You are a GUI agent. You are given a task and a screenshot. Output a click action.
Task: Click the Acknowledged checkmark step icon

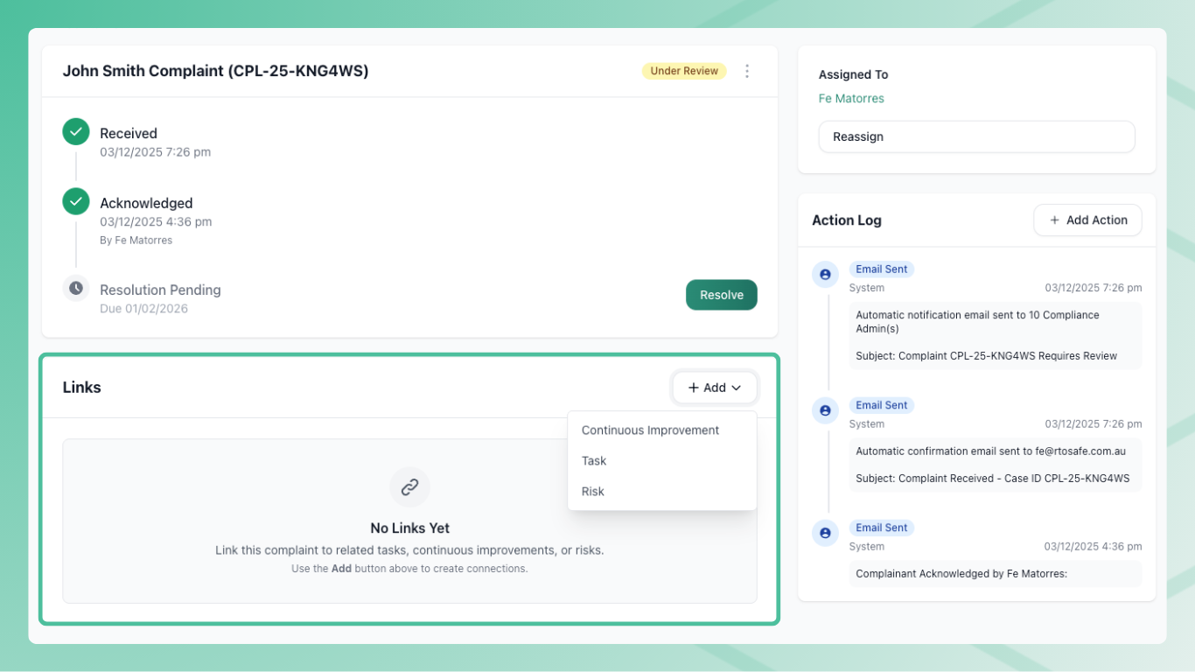76,201
